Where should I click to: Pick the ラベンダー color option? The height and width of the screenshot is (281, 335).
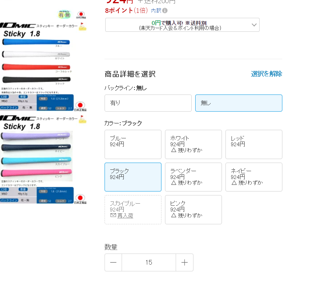(x=193, y=177)
